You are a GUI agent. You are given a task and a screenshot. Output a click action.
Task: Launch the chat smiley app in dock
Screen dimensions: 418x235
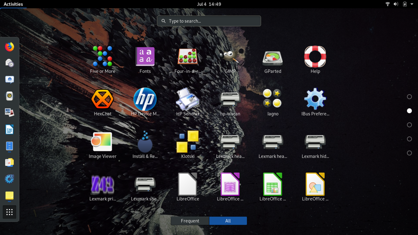tap(9, 80)
